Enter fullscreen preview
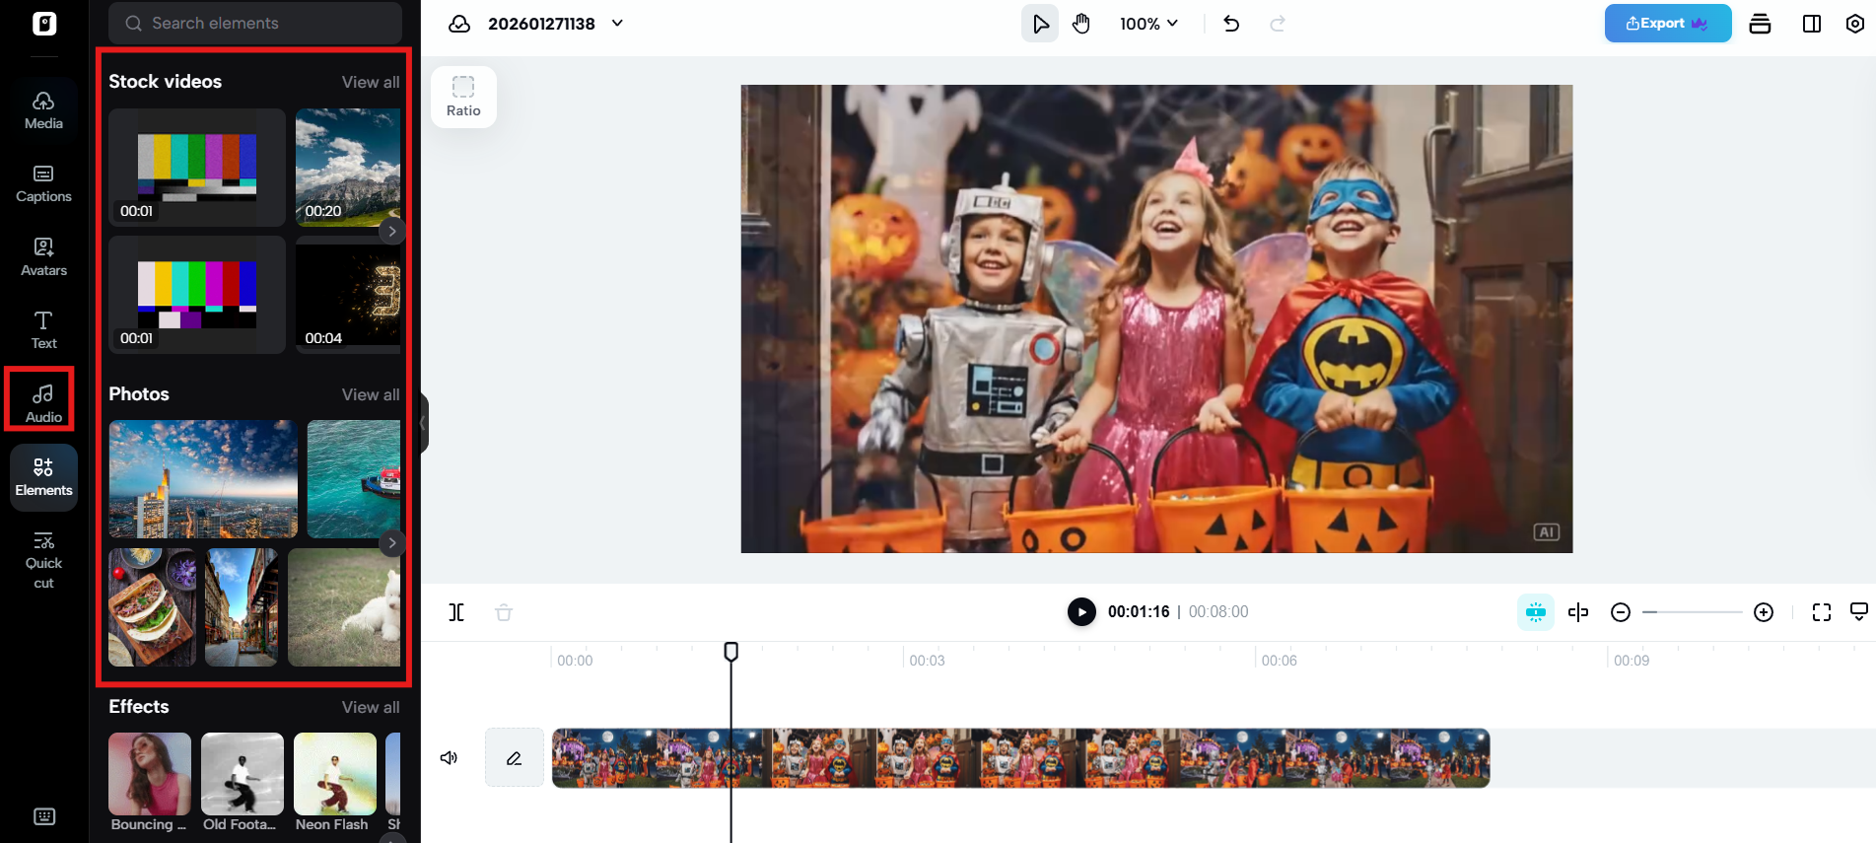 coord(1822,612)
